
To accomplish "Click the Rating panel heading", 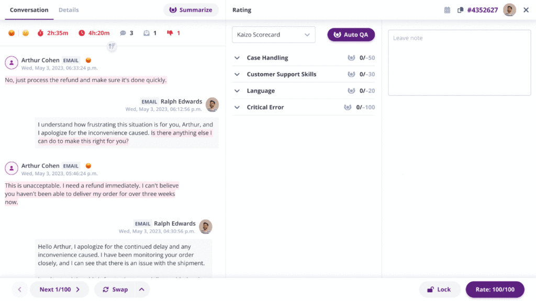I will click(x=242, y=10).
